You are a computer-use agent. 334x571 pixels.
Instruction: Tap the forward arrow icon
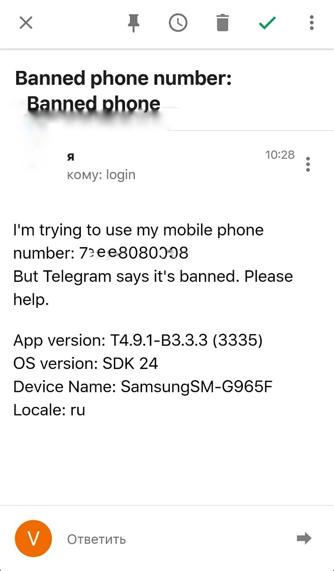coord(304,538)
